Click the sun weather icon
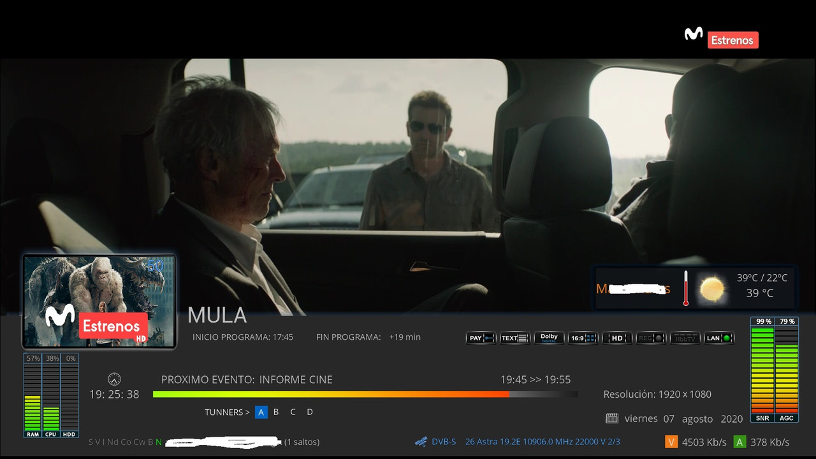 click(712, 289)
